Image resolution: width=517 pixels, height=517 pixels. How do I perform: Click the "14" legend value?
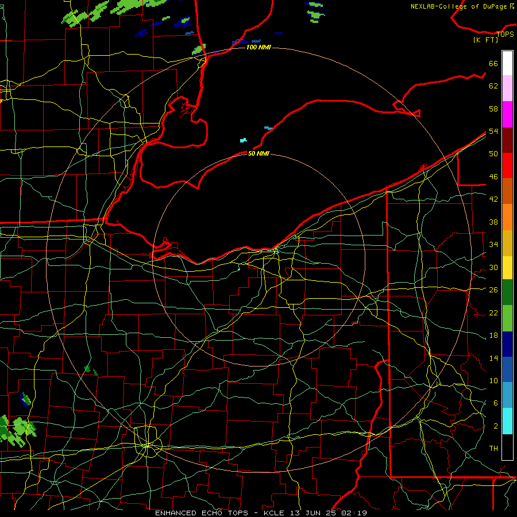493,358
